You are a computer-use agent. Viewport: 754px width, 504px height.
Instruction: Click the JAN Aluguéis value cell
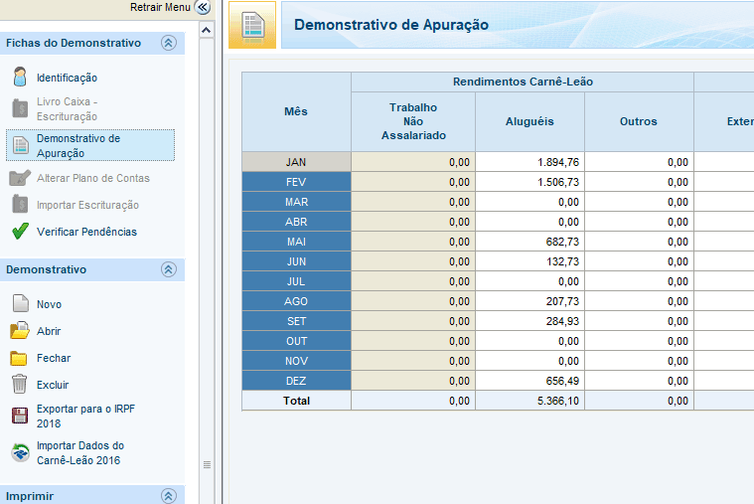point(529,162)
